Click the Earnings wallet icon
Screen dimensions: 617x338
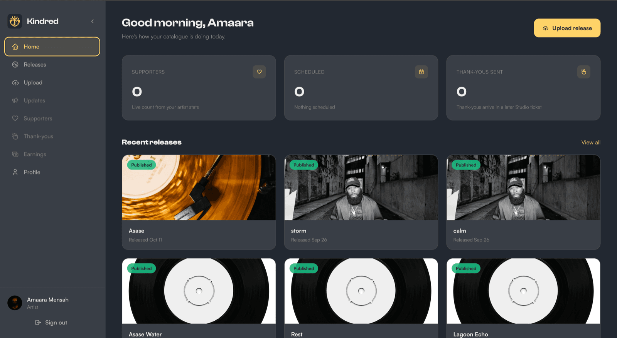(15, 154)
